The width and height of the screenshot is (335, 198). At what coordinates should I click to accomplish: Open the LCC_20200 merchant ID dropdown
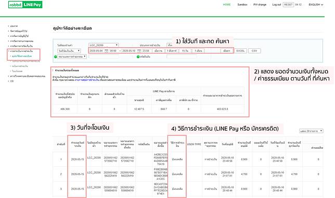tap(104, 45)
